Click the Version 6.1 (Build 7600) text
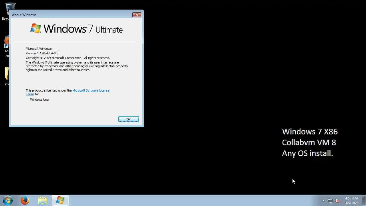The width and height of the screenshot is (366, 206). pos(42,53)
